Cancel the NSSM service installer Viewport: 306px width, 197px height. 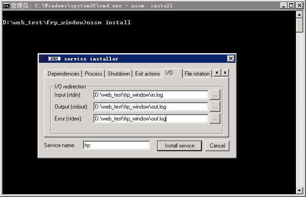coord(217,146)
